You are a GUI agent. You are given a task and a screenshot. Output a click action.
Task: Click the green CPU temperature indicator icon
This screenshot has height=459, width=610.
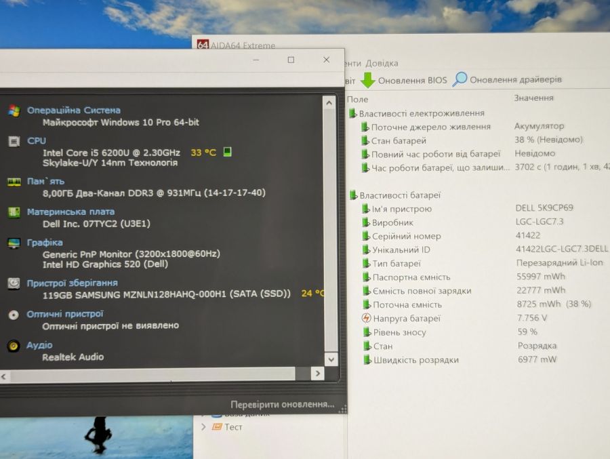pyautogui.click(x=228, y=152)
